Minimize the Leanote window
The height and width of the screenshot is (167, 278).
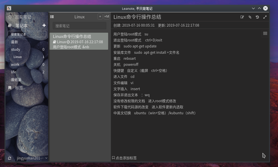point(253,8)
